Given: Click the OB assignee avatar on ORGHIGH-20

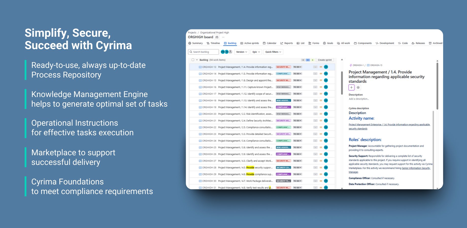Looking at the screenshot, I should [326, 114].
